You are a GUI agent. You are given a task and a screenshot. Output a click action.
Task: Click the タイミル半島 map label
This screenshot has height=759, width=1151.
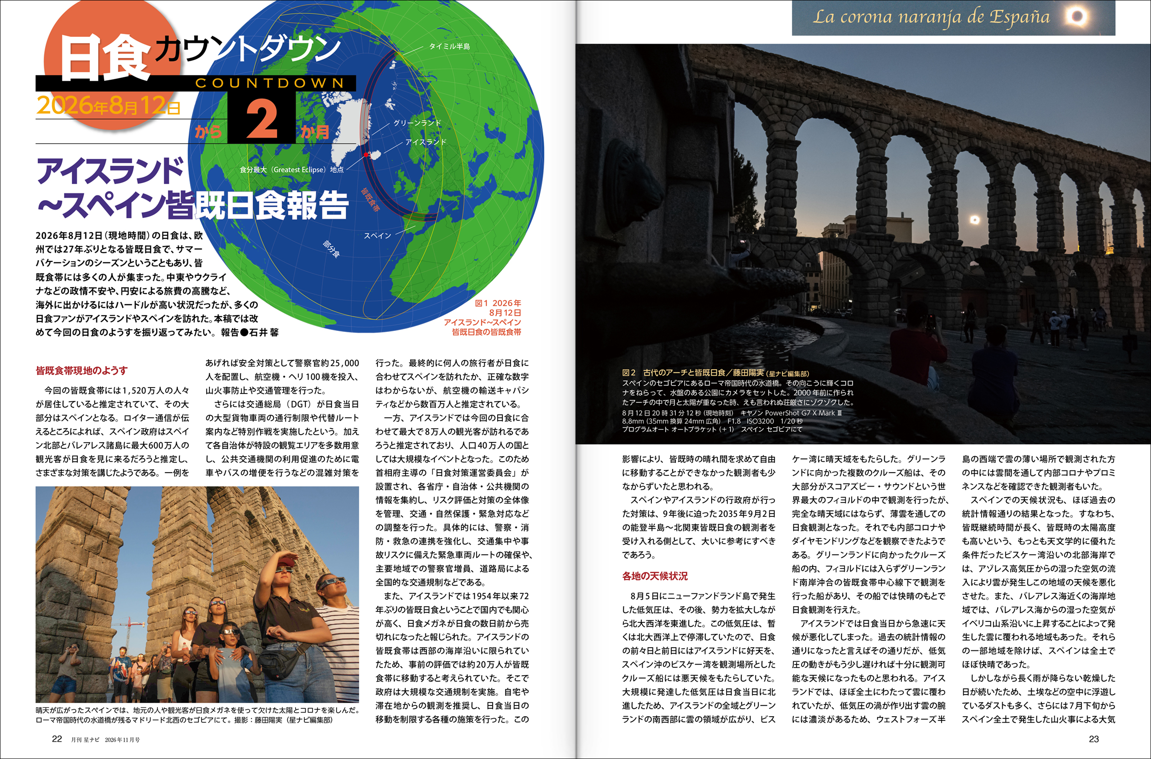click(x=449, y=46)
